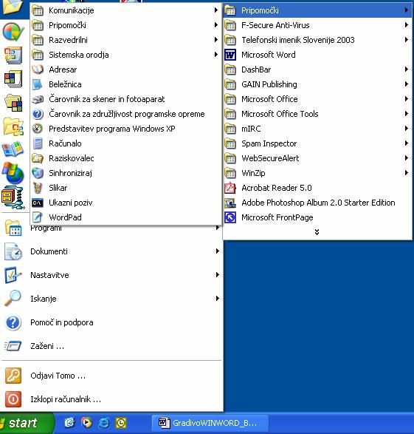
Task: Click the Windows Update globe icon
Action: coord(13,174)
